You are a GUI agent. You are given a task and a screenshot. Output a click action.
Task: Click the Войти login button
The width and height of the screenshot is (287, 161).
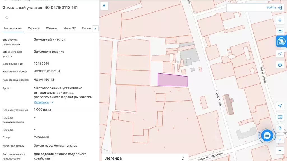tap(274, 8)
